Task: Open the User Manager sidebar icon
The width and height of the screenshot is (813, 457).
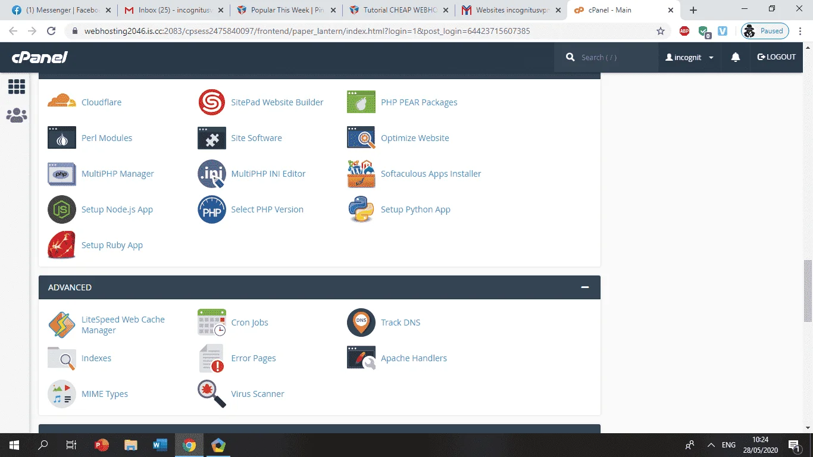Action: coord(17,115)
